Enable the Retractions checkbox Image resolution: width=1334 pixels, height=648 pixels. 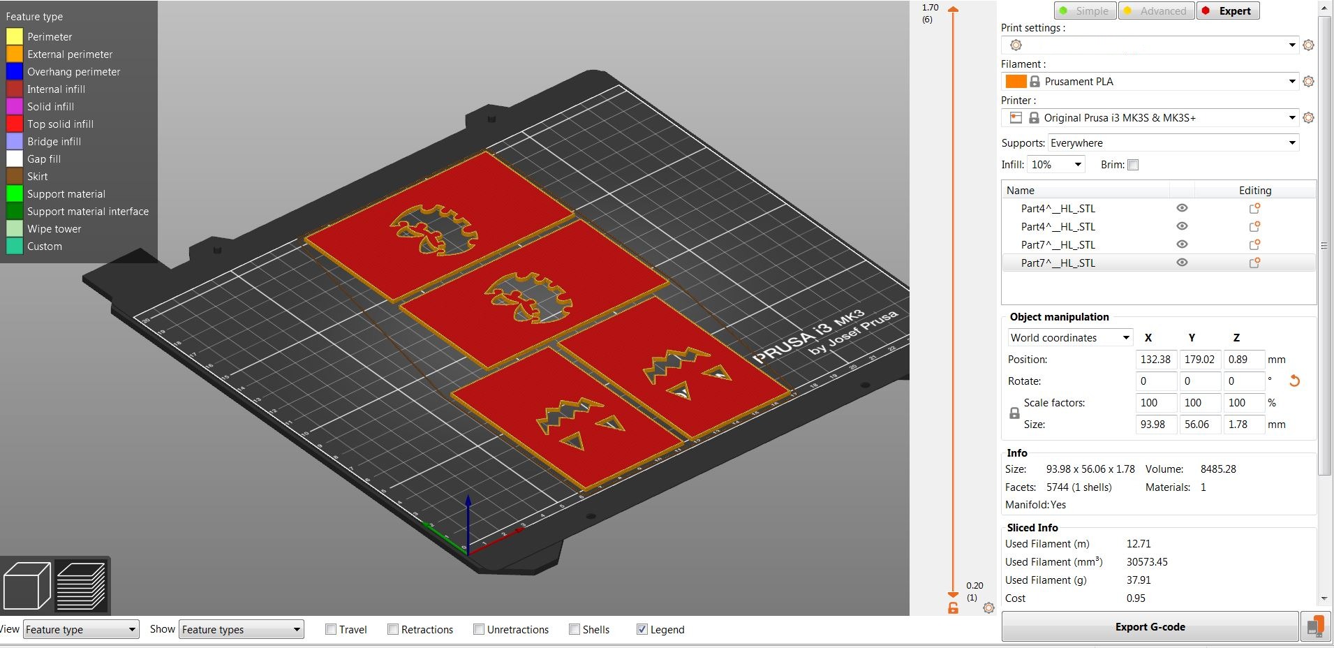click(393, 629)
